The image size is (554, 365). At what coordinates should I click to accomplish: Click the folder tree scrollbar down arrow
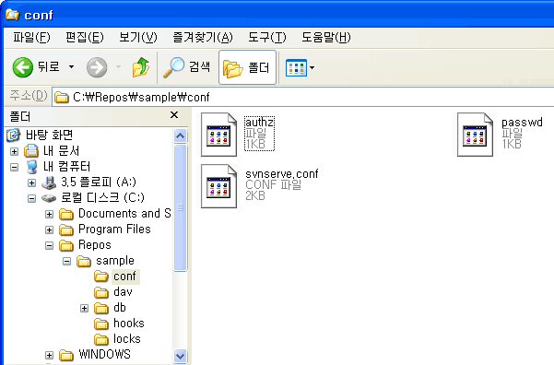coord(180,356)
